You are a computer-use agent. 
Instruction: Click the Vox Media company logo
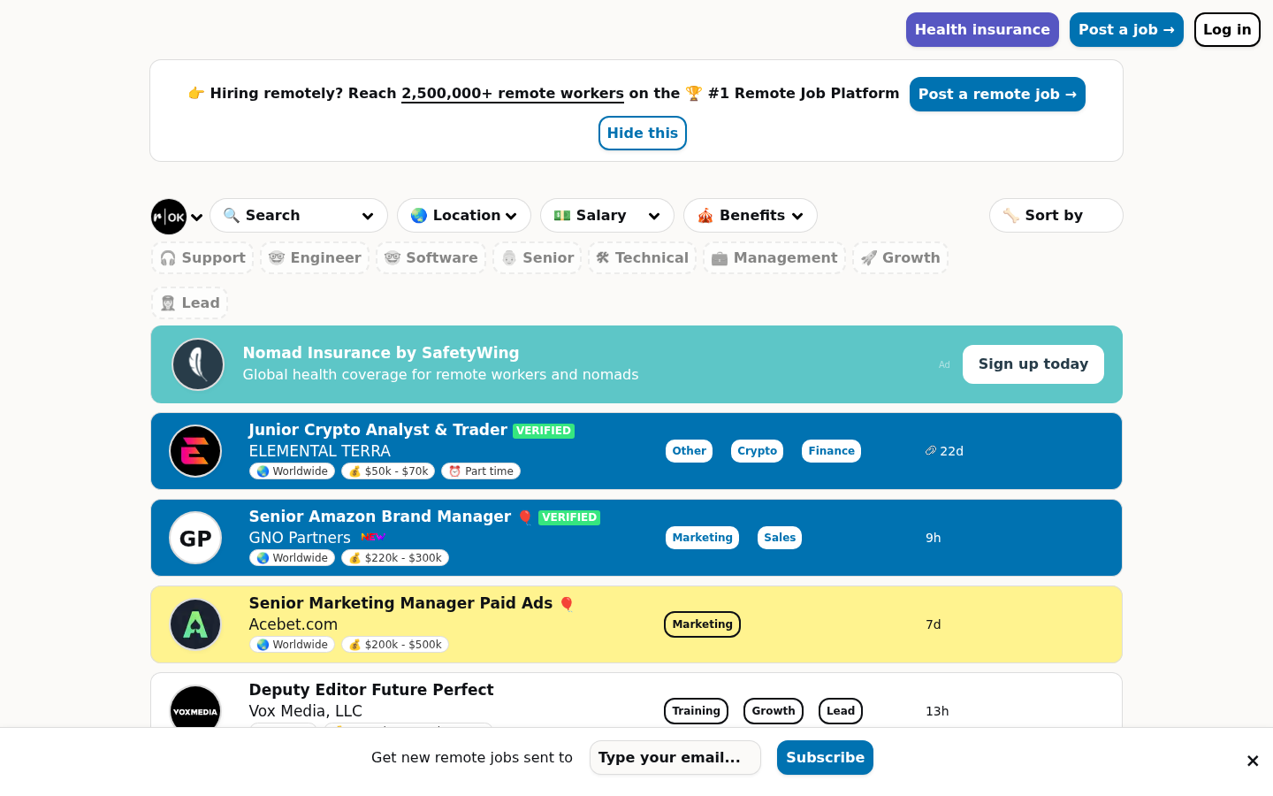[195, 709]
